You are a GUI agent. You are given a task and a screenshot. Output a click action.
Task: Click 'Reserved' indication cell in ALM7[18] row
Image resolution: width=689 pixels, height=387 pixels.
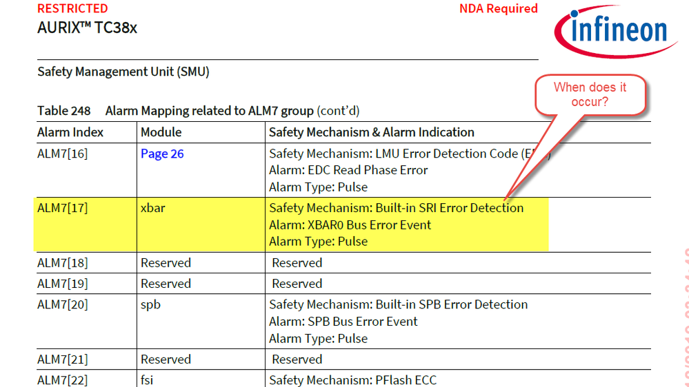point(297,263)
